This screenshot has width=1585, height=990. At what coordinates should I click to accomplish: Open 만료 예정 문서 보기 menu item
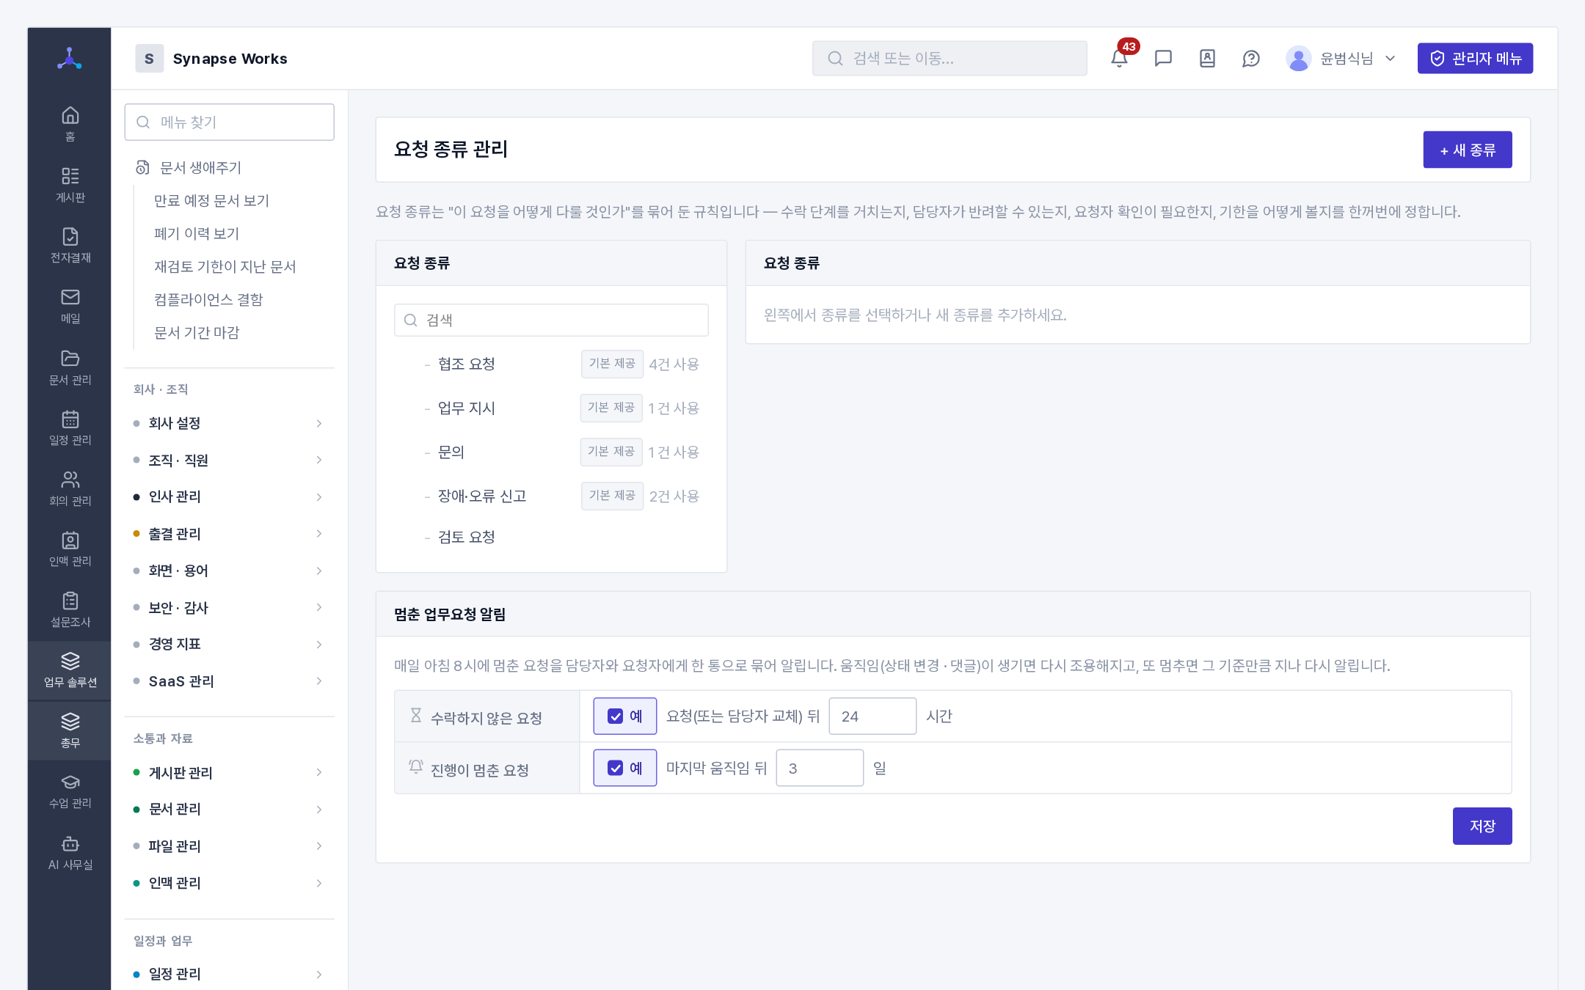tap(211, 200)
